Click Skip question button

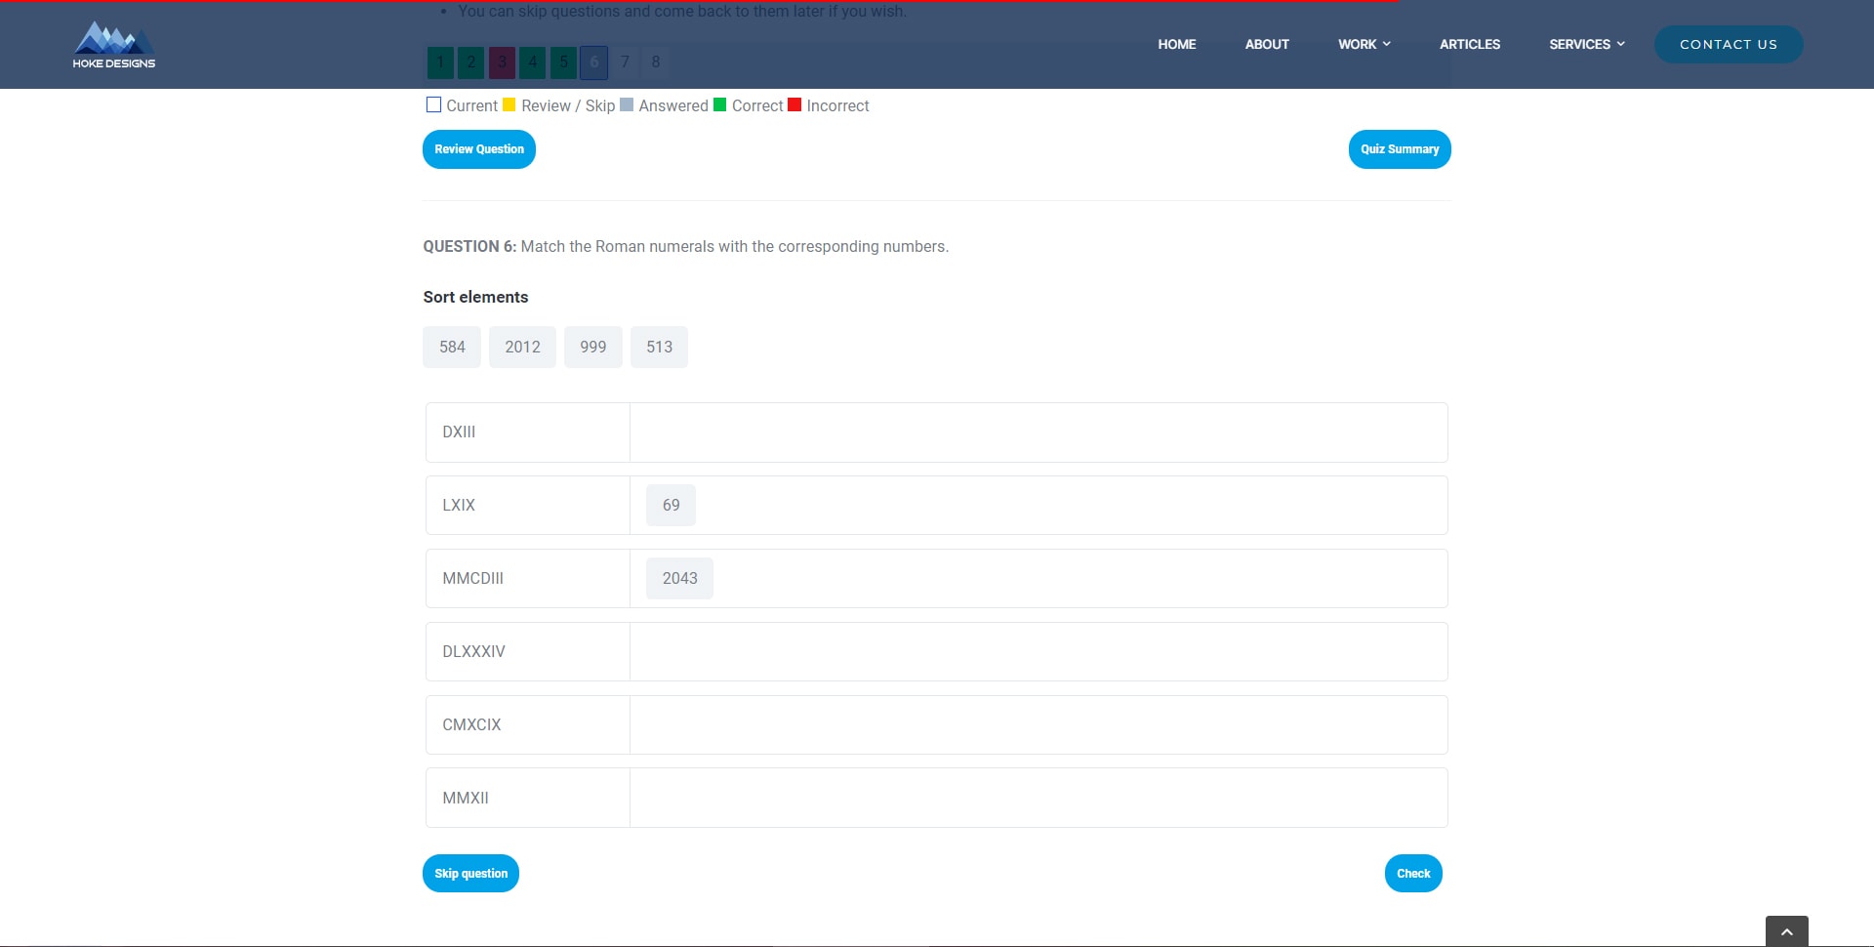[x=470, y=874]
